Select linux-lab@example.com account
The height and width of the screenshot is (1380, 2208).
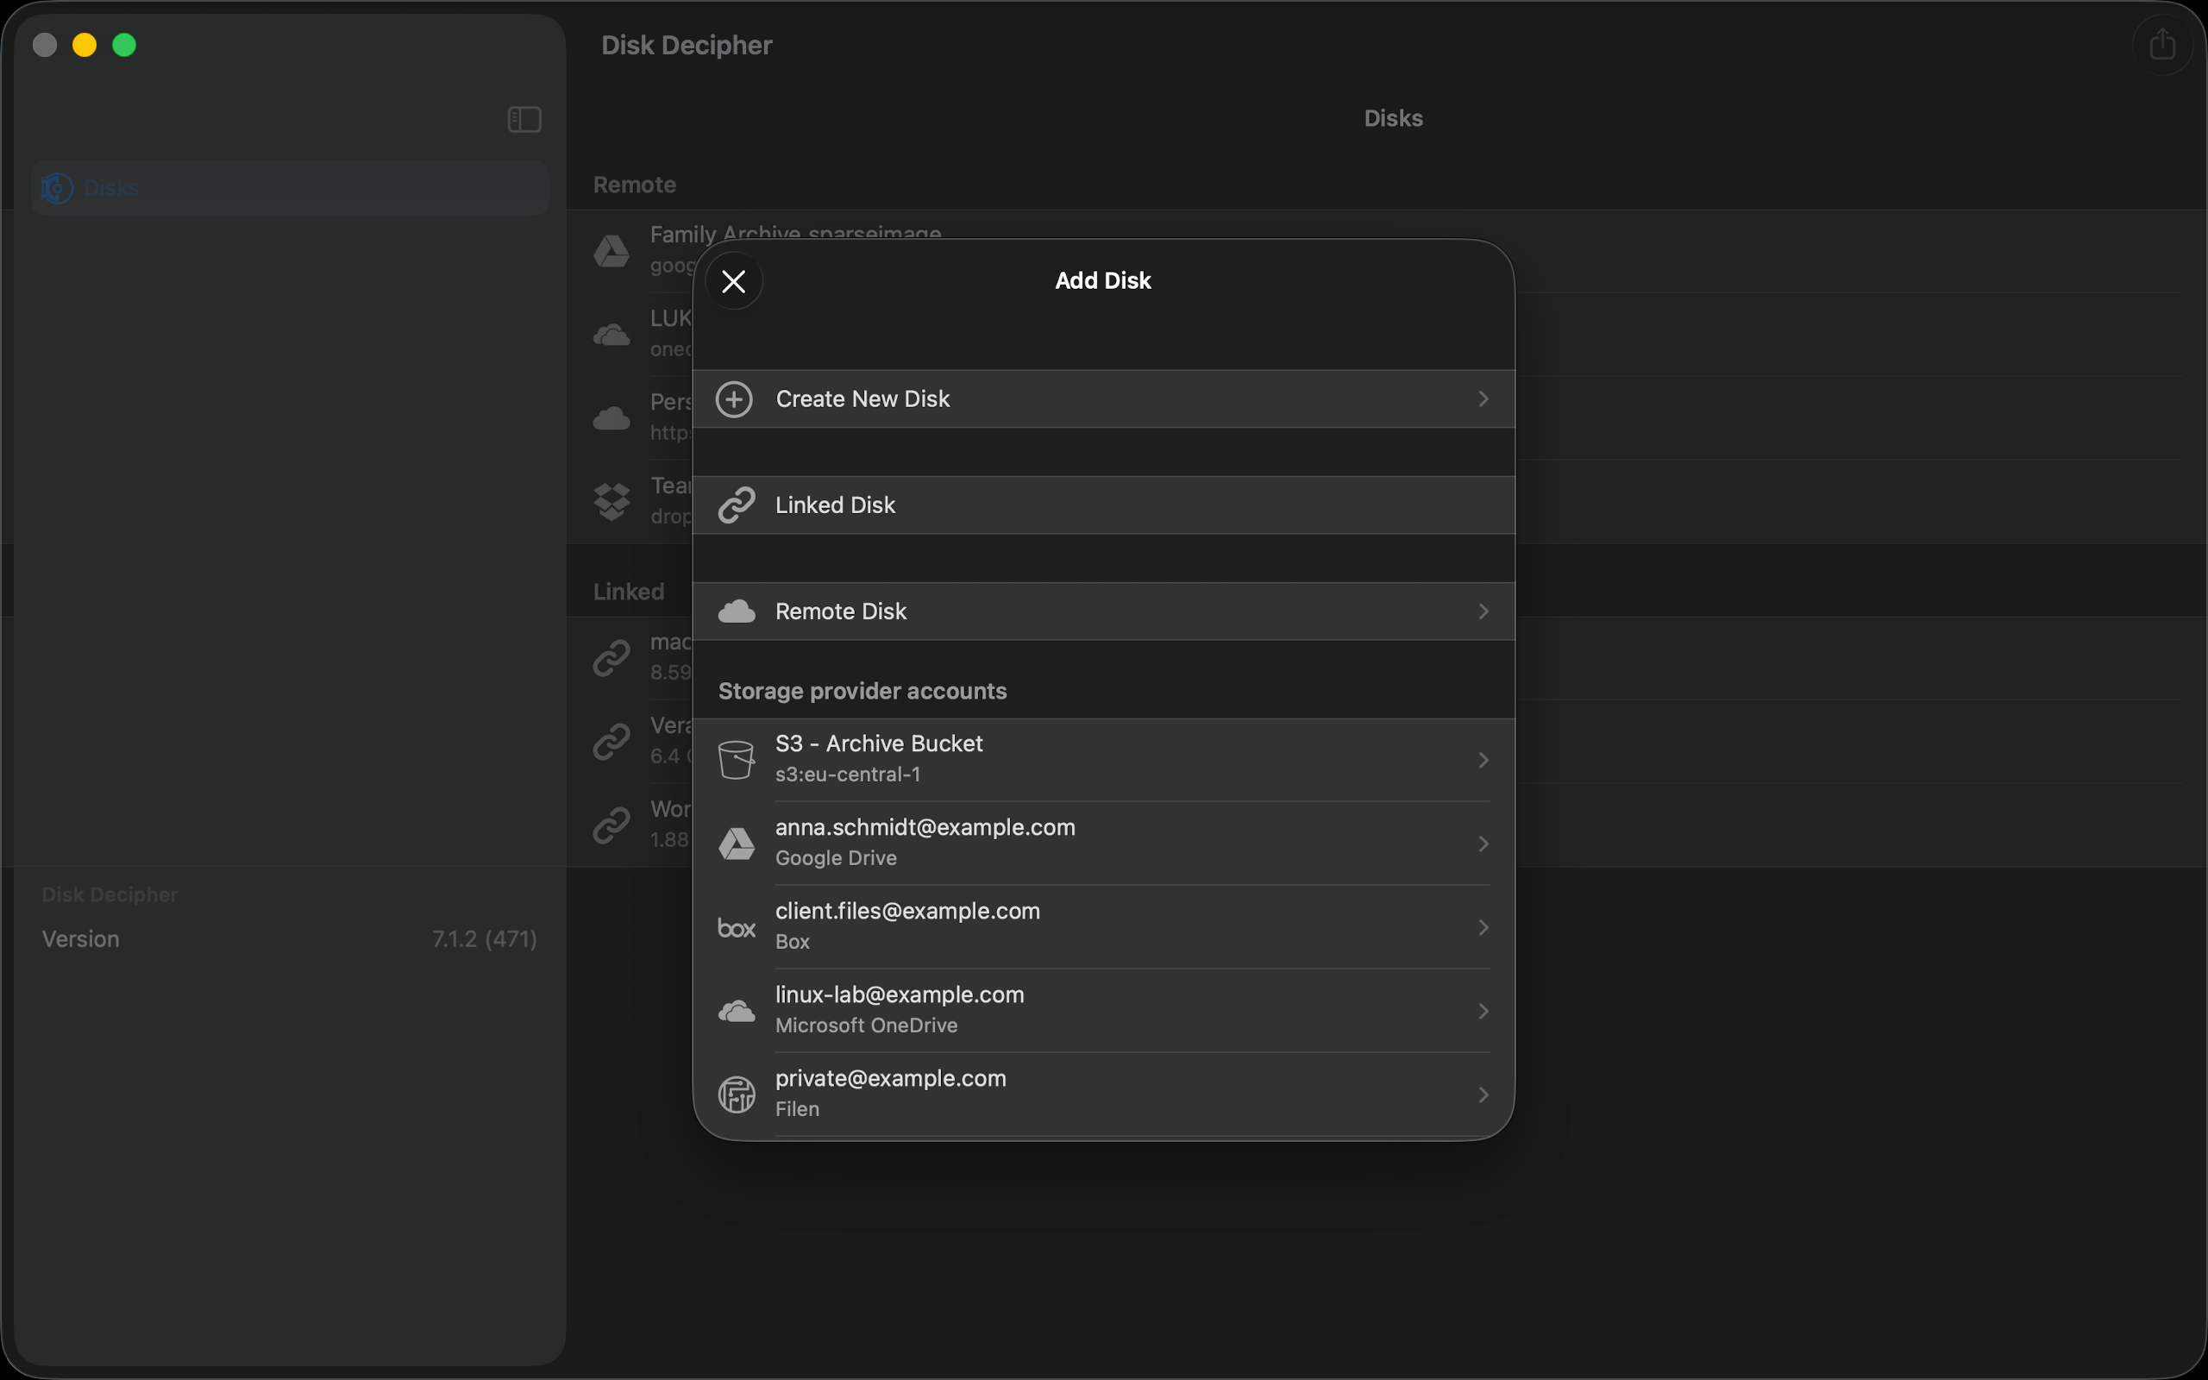(1104, 1011)
